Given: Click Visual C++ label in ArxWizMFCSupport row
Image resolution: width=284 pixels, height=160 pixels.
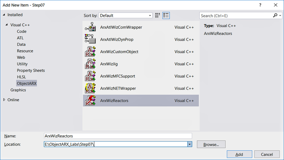Looking at the screenshot, I should (x=184, y=76).
